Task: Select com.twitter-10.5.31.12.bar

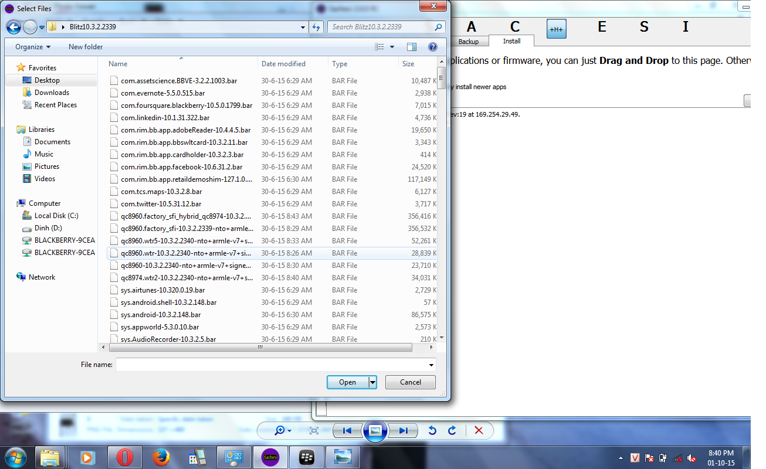Action: point(161,204)
